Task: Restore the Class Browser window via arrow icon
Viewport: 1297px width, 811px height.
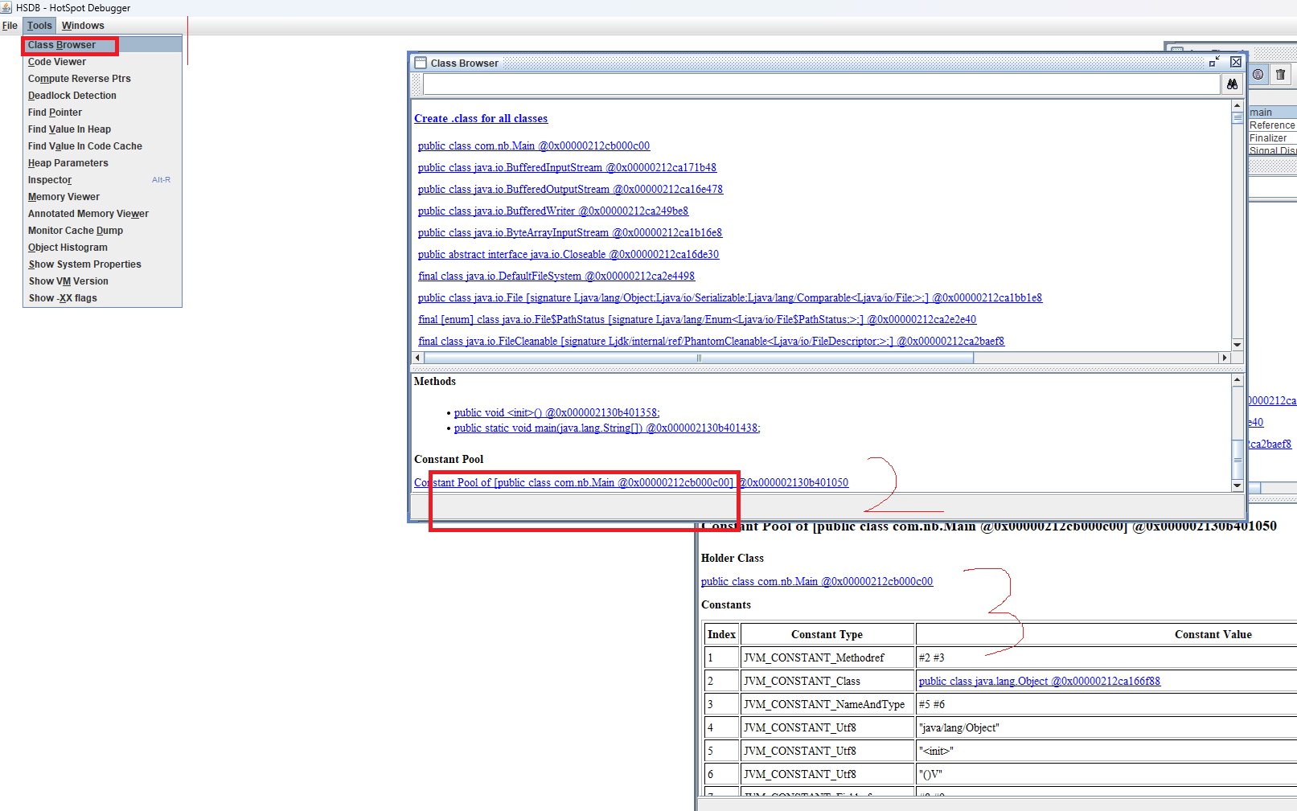Action: click(1215, 63)
